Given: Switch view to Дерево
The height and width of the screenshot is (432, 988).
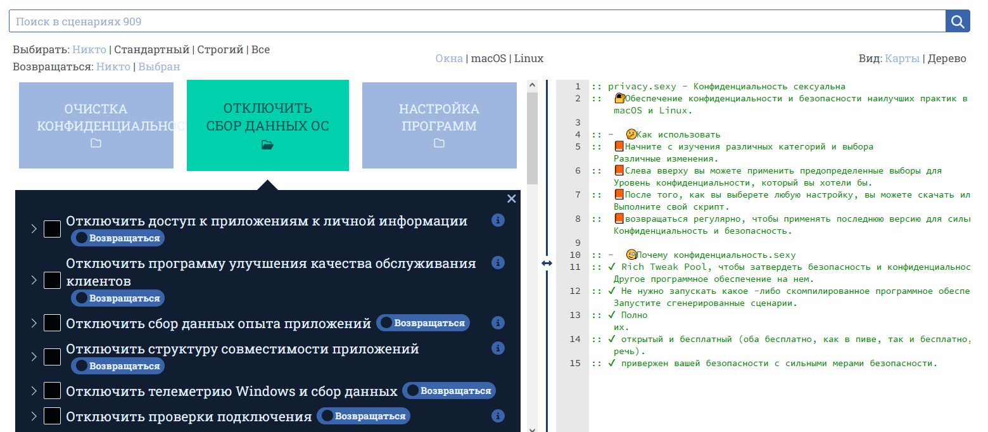Looking at the screenshot, I should [947, 58].
